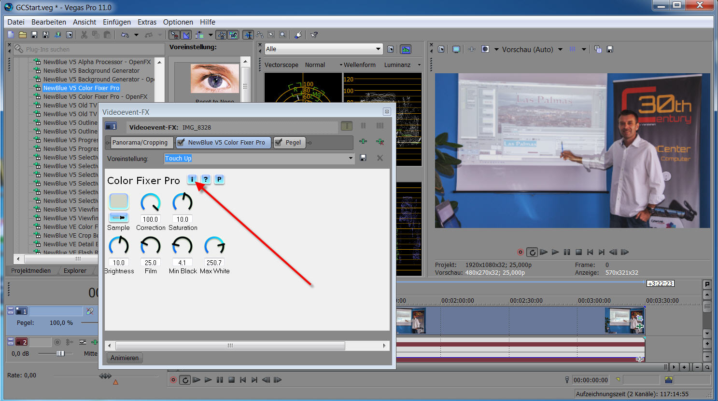
Task: Toggle the NewBlue V5 Color Fixer Pro checkbox
Action: click(x=181, y=142)
